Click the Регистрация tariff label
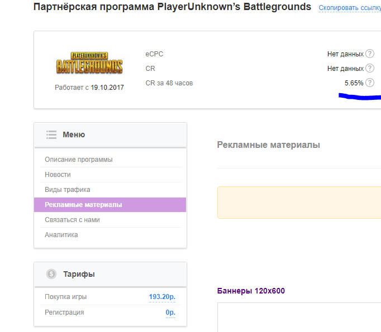381x332 pixels. pos(64,312)
